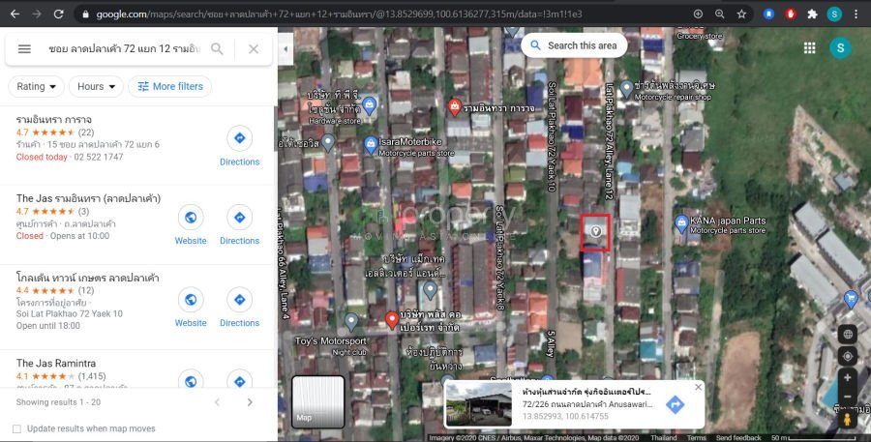Viewport: 871px width, 442px height.
Task: Switch to Map view thumbnail
Action: 318,400
